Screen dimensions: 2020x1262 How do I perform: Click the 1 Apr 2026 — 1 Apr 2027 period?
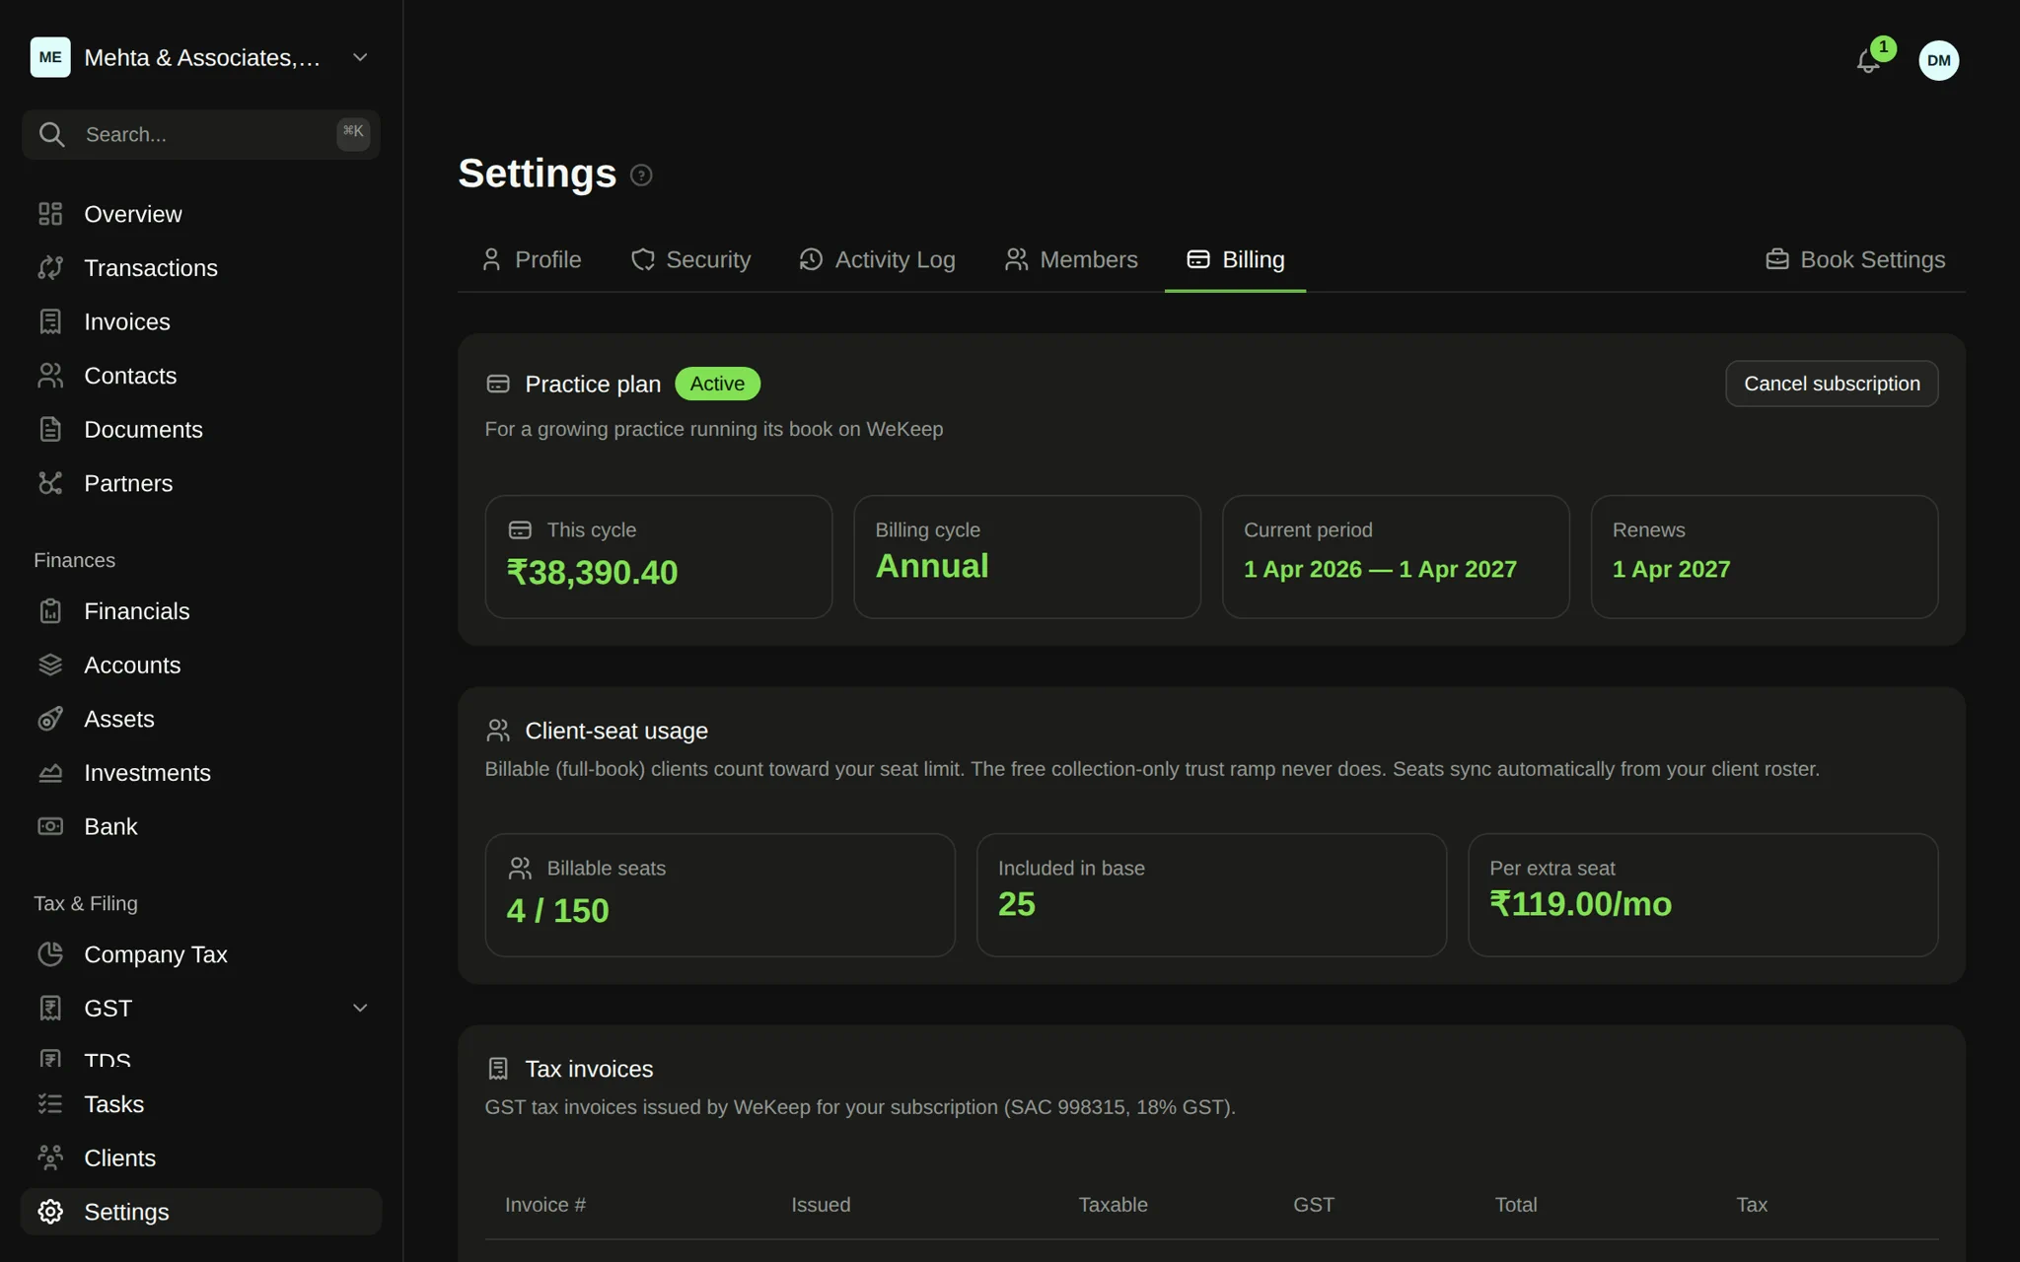[1380, 569]
